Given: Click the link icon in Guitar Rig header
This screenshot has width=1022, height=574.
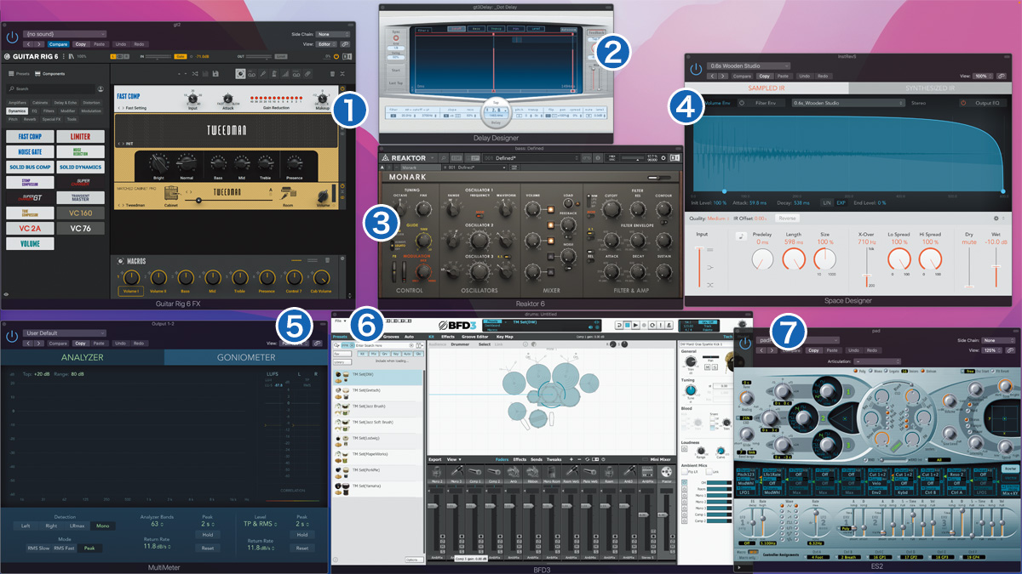Looking at the screenshot, I should (x=344, y=44).
